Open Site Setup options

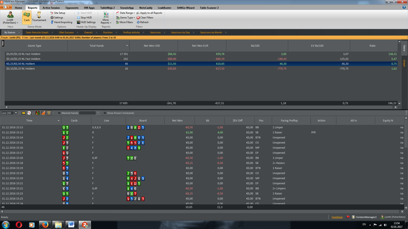[x=58, y=13]
